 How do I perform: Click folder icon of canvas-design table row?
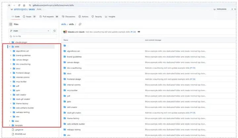click(65, 62)
